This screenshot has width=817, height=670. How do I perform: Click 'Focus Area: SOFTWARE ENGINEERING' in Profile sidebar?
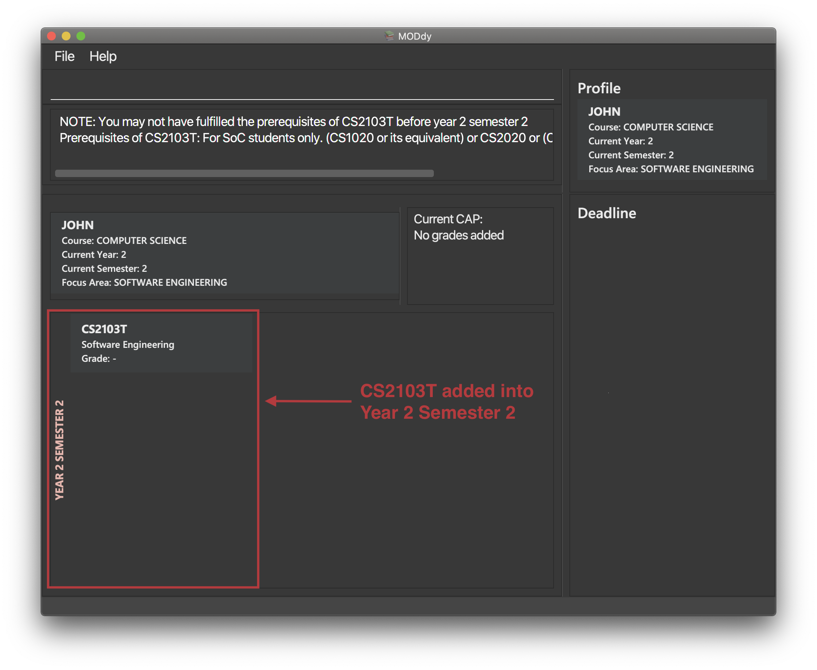coord(671,169)
